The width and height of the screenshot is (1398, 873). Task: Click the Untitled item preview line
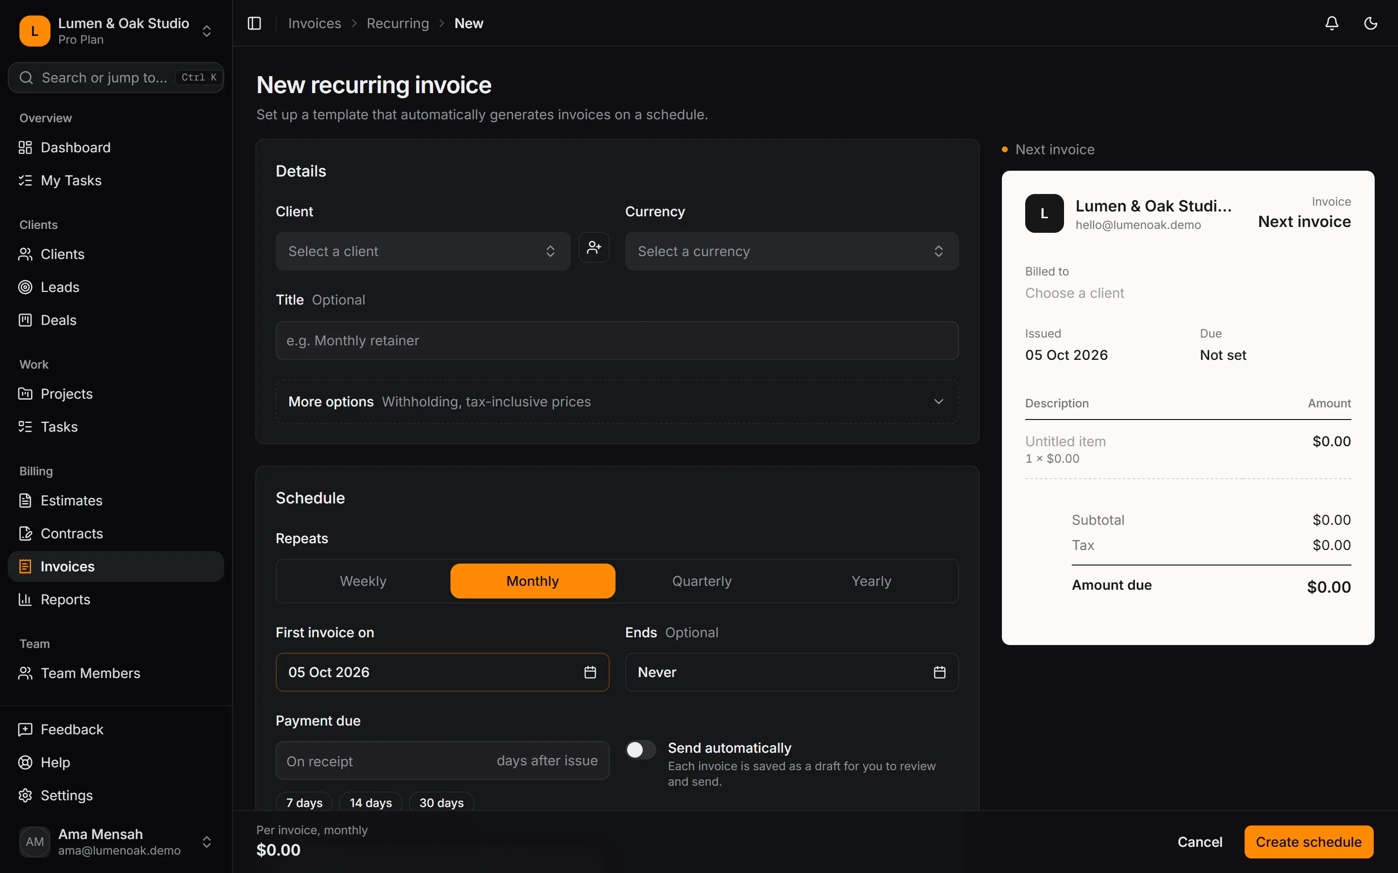[1065, 441]
